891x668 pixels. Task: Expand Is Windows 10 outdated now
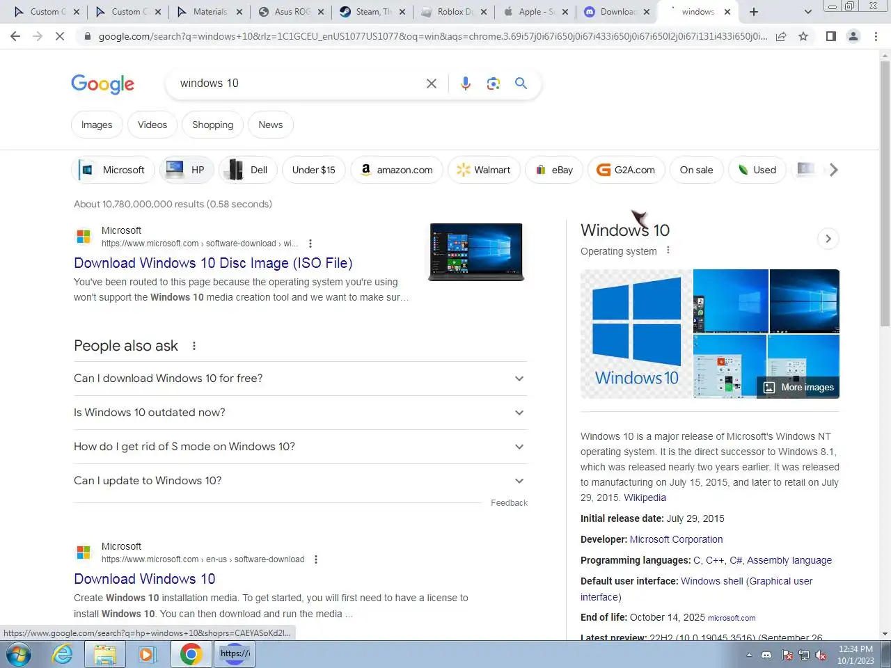coord(300,413)
